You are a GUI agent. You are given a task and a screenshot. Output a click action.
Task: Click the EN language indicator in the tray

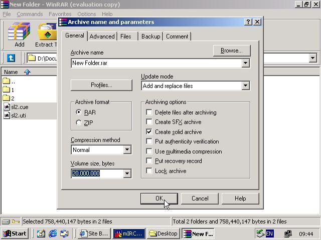[269, 233]
